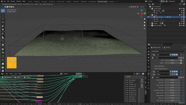Adjust the cover_render value field

(x=172, y=80)
